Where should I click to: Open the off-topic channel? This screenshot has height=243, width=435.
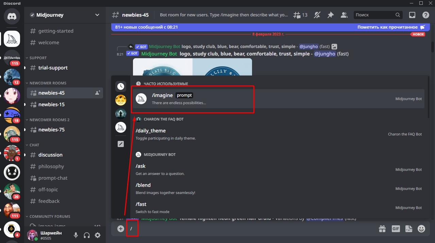coord(65,190)
